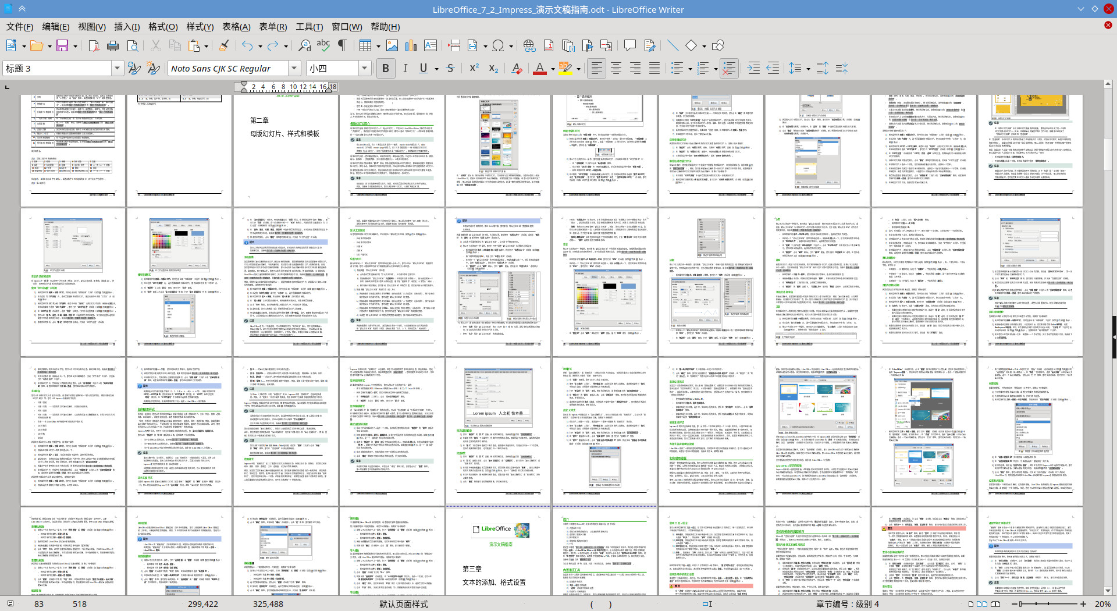The width and height of the screenshot is (1117, 611).
Task: Click the Redo arrow
Action: pyautogui.click(x=273, y=45)
